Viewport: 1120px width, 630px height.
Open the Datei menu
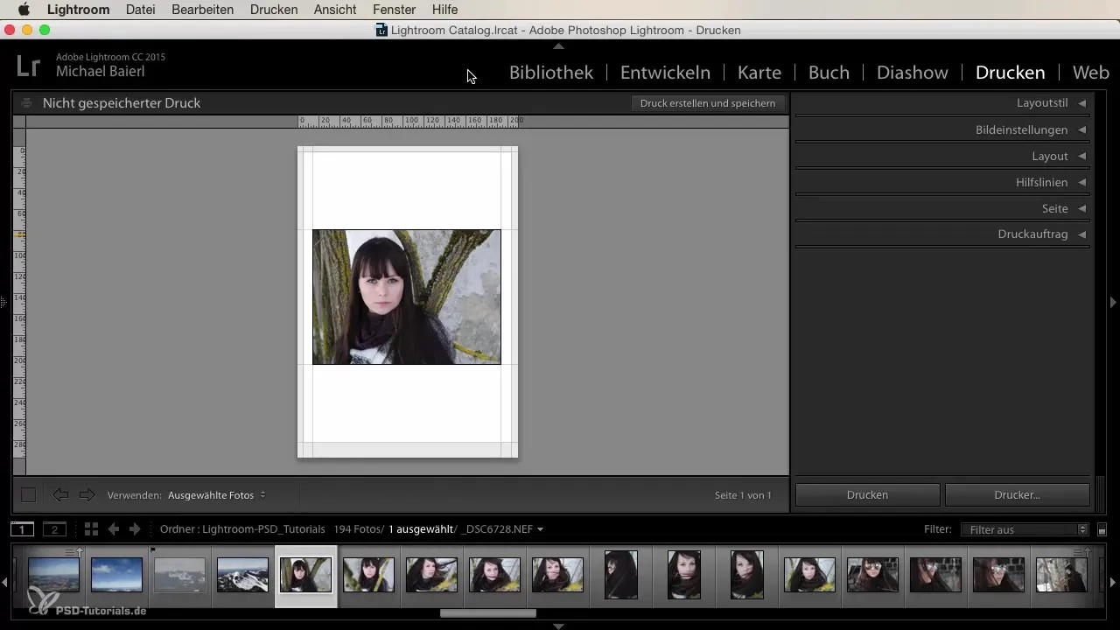click(141, 10)
